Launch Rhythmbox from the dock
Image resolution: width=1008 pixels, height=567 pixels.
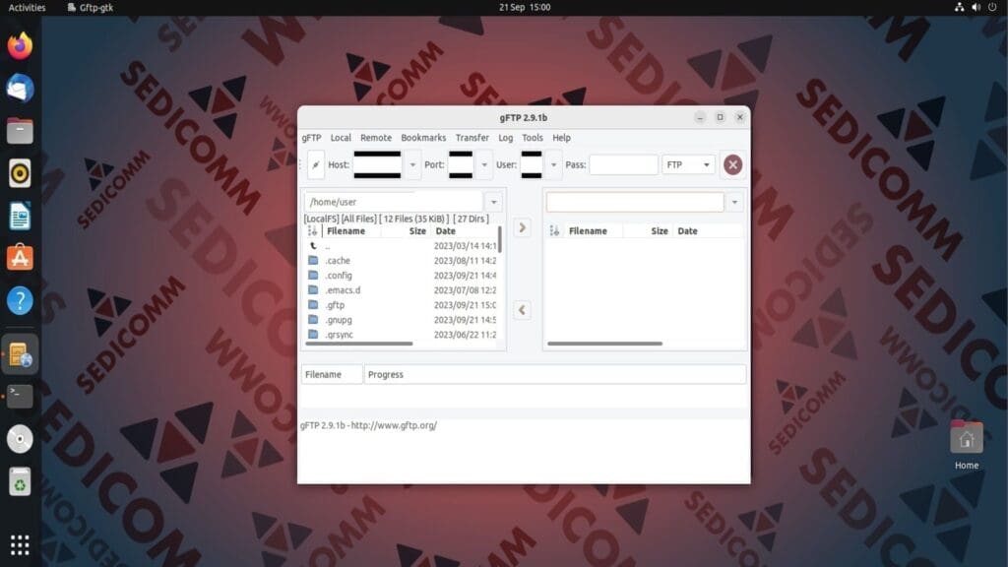pyautogui.click(x=20, y=173)
